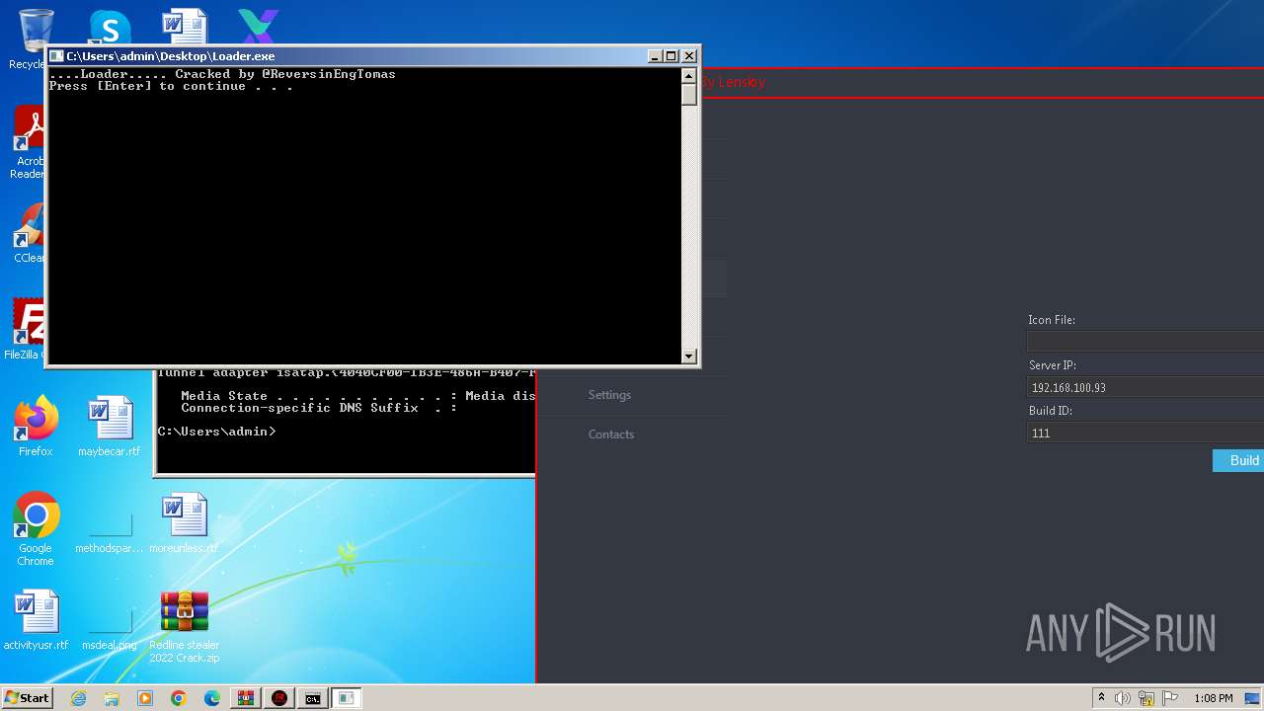Launch the CCleaner desktop shortcut
This screenshot has height=711, width=1264.
click(30, 234)
